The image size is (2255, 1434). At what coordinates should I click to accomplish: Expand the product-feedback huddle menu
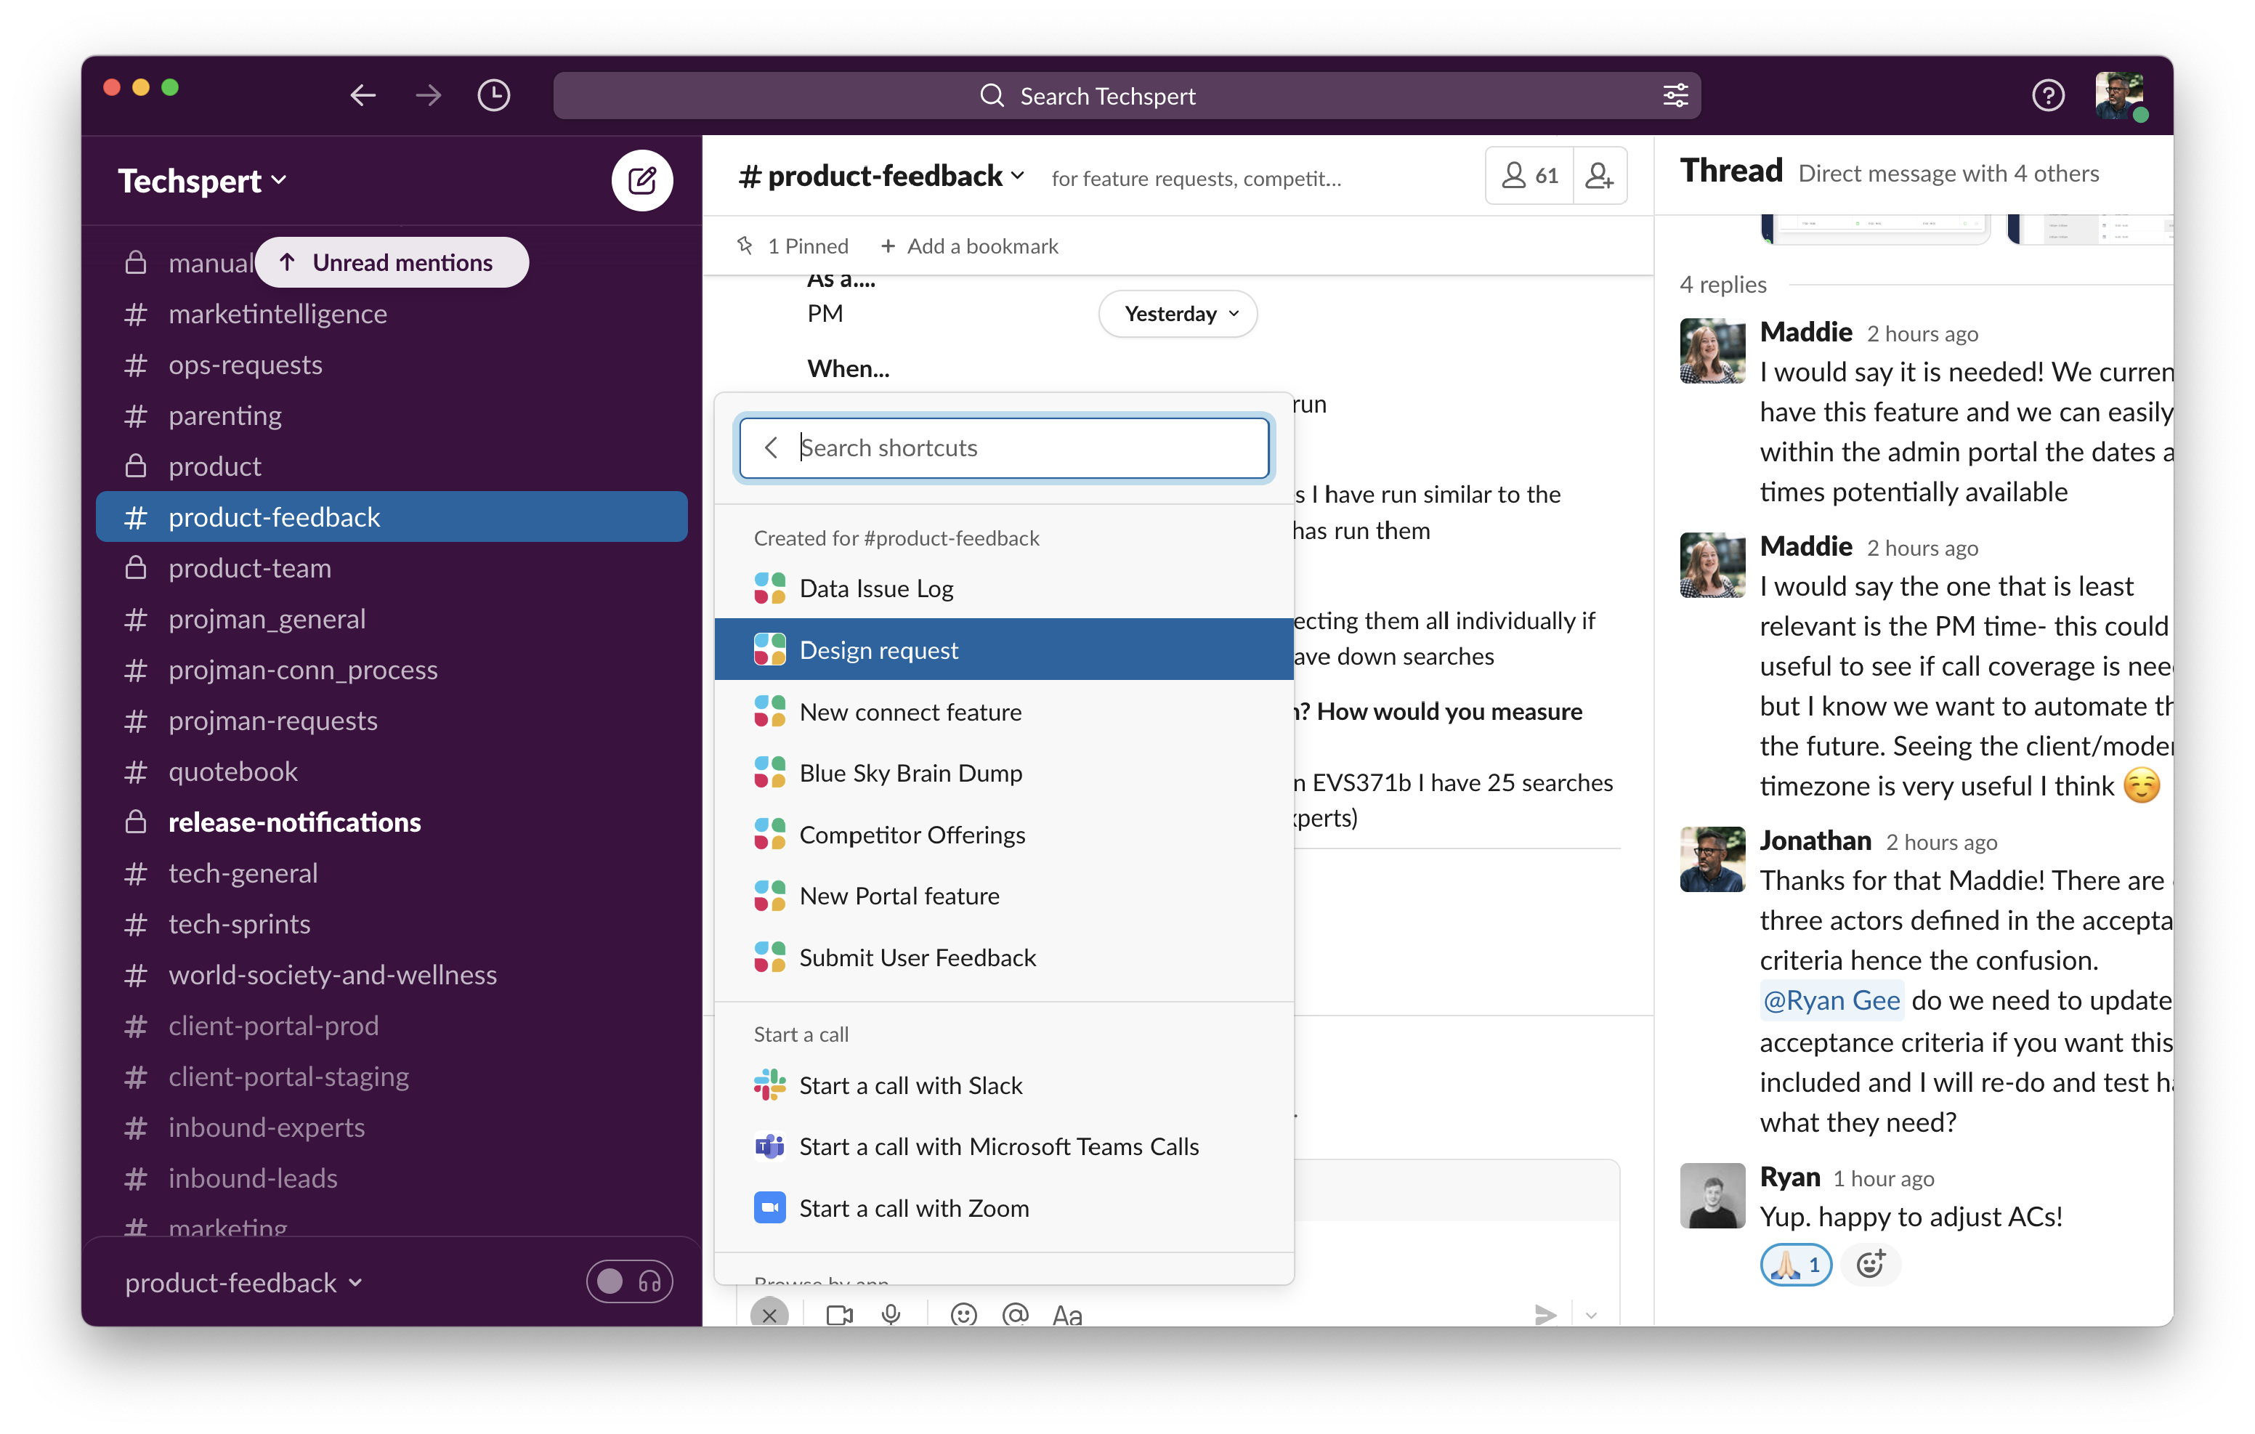243,1282
